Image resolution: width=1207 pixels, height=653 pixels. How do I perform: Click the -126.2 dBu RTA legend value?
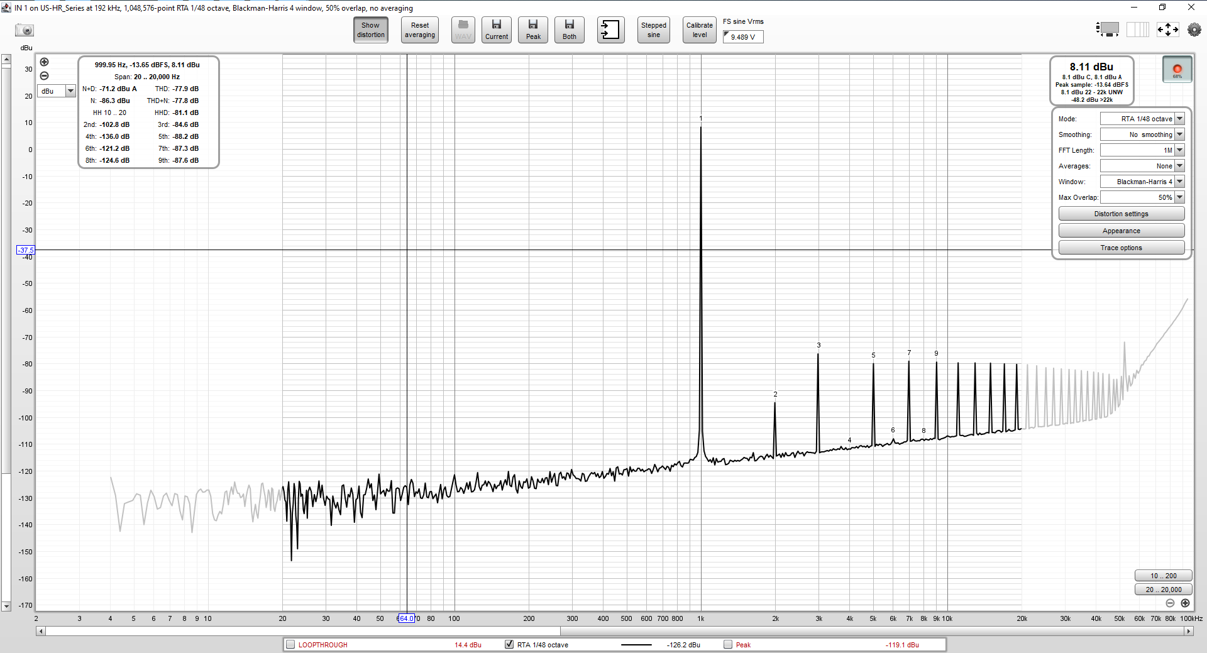[683, 645]
